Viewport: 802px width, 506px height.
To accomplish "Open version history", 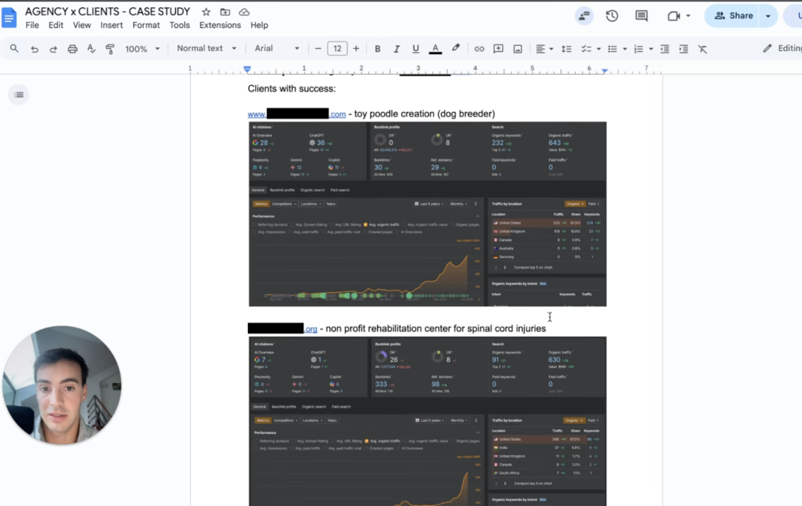I will click(x=612, y=15).
